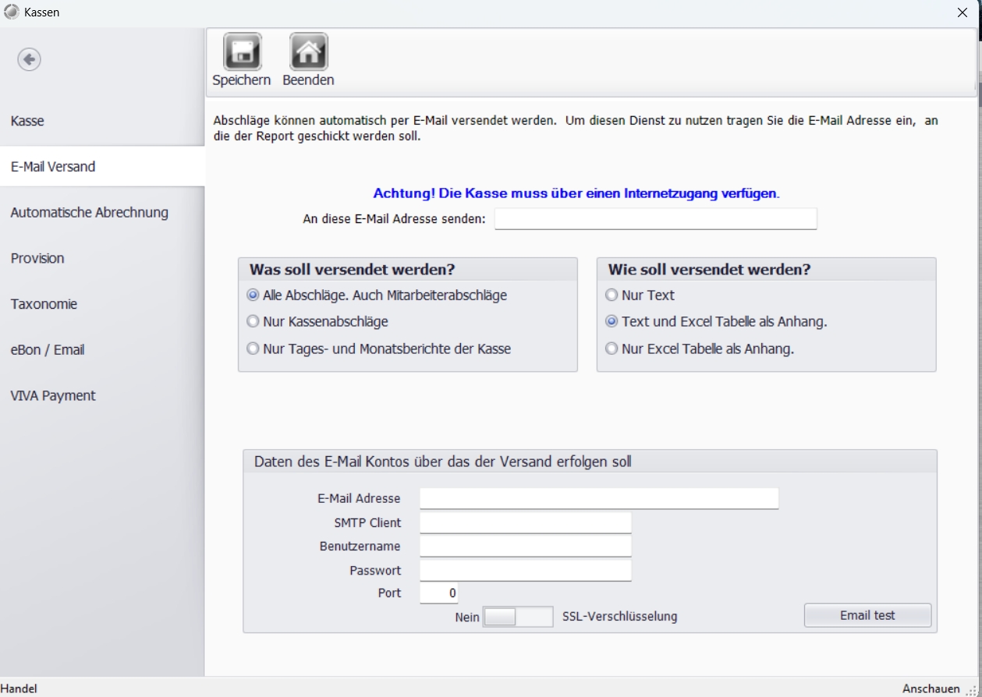982x697 pixels.
Task: Go to the Taxonomie tab
Action: pos(44,304)
